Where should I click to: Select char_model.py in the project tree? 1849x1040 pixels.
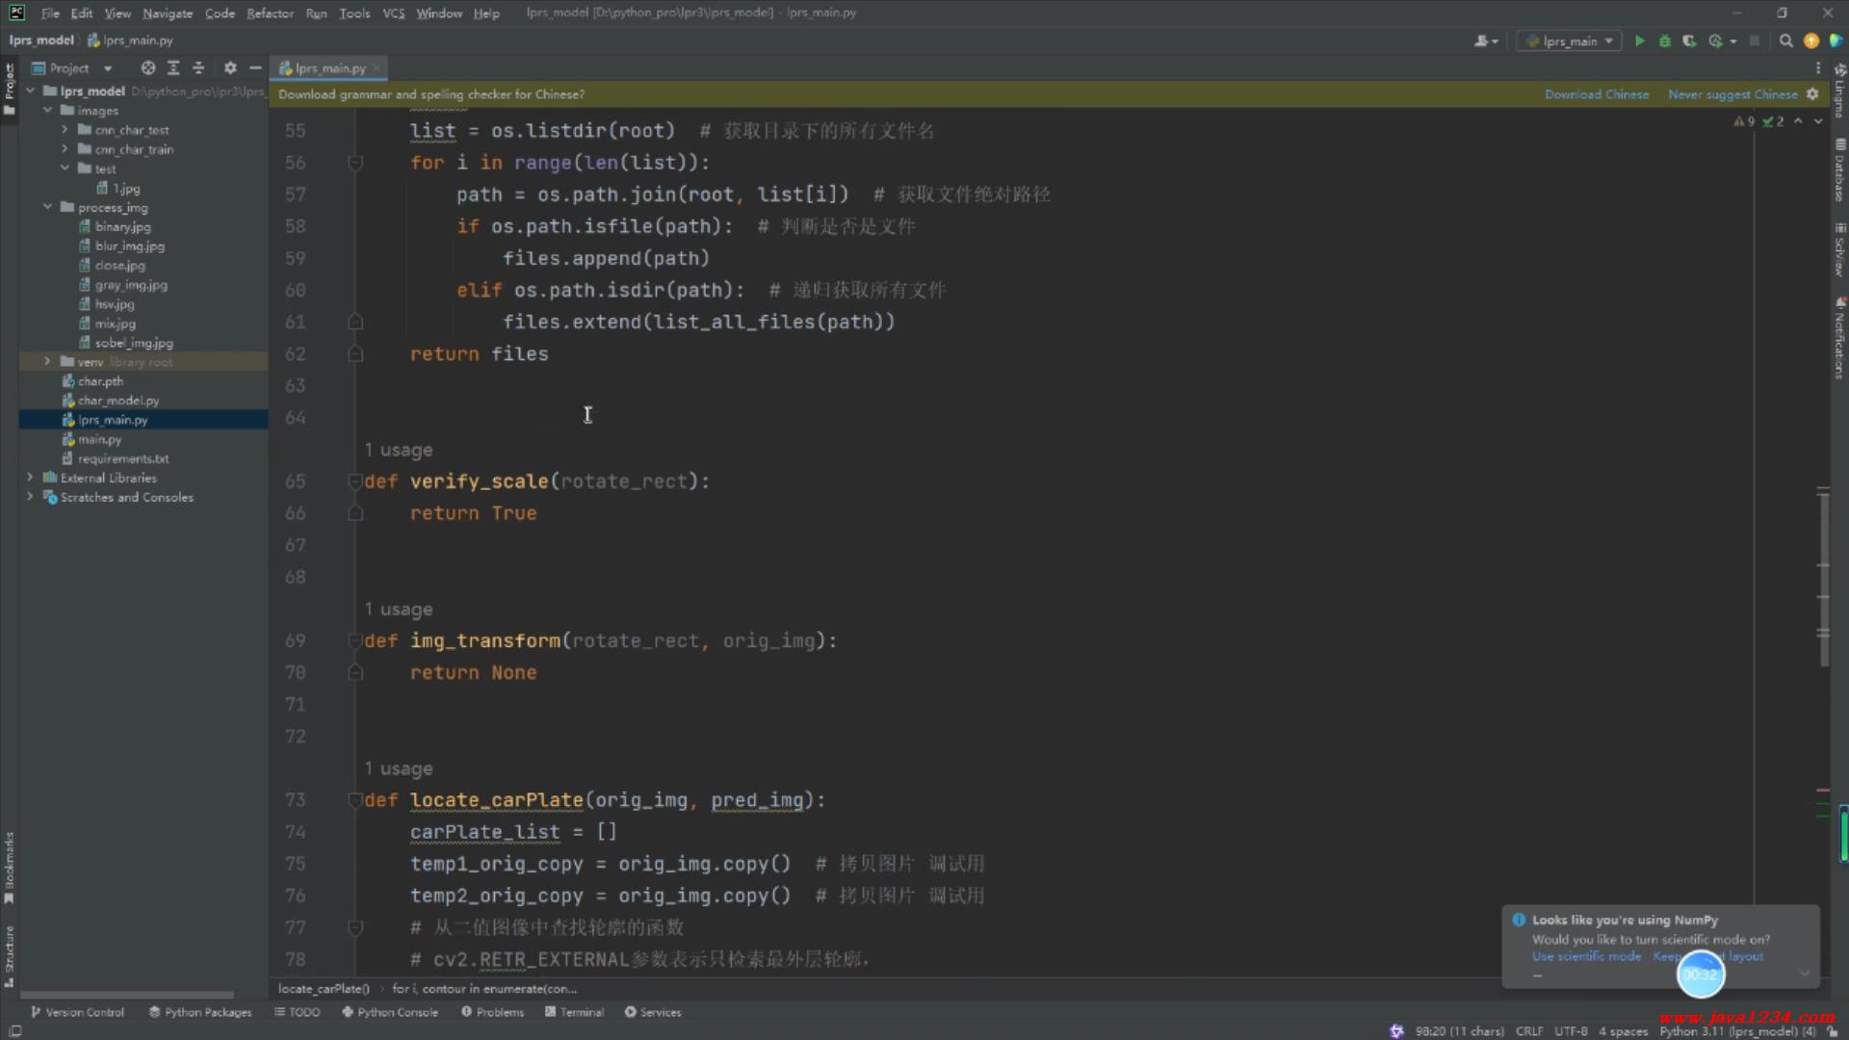[x=118, y=401]
